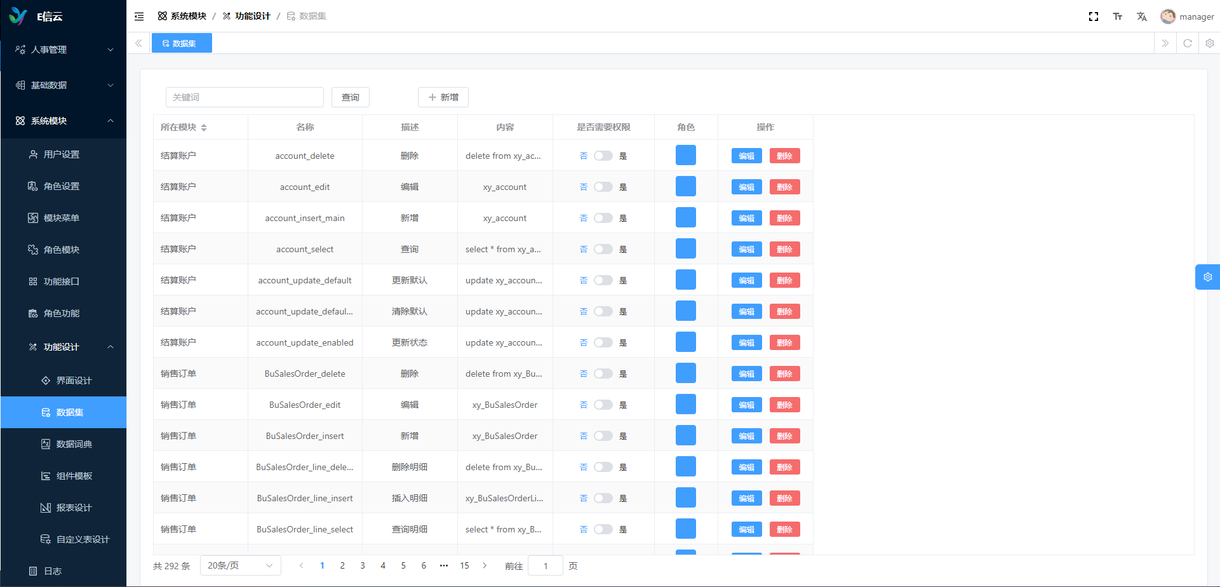This screenshot has height=587, width=1220.
Task: Toggle permission switch for account_insert_main
Action: 603,218
